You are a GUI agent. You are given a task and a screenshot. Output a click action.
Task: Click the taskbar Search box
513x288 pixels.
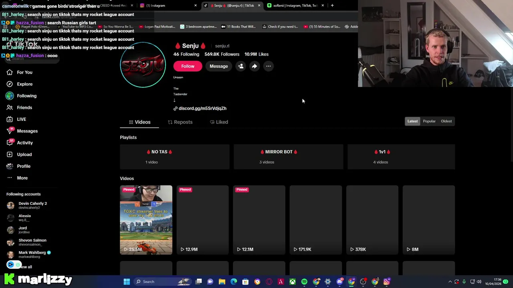(163, 282)
